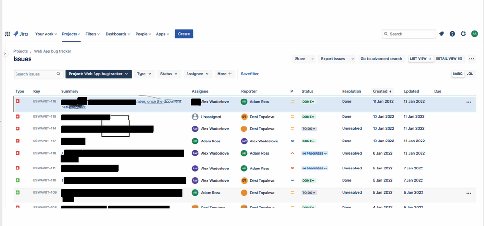
Task: Open the People menu
Action: pos(143,34)
